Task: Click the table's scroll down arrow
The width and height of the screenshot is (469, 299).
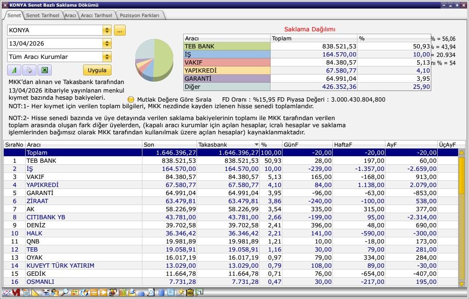Action: [x=461, y=283]
